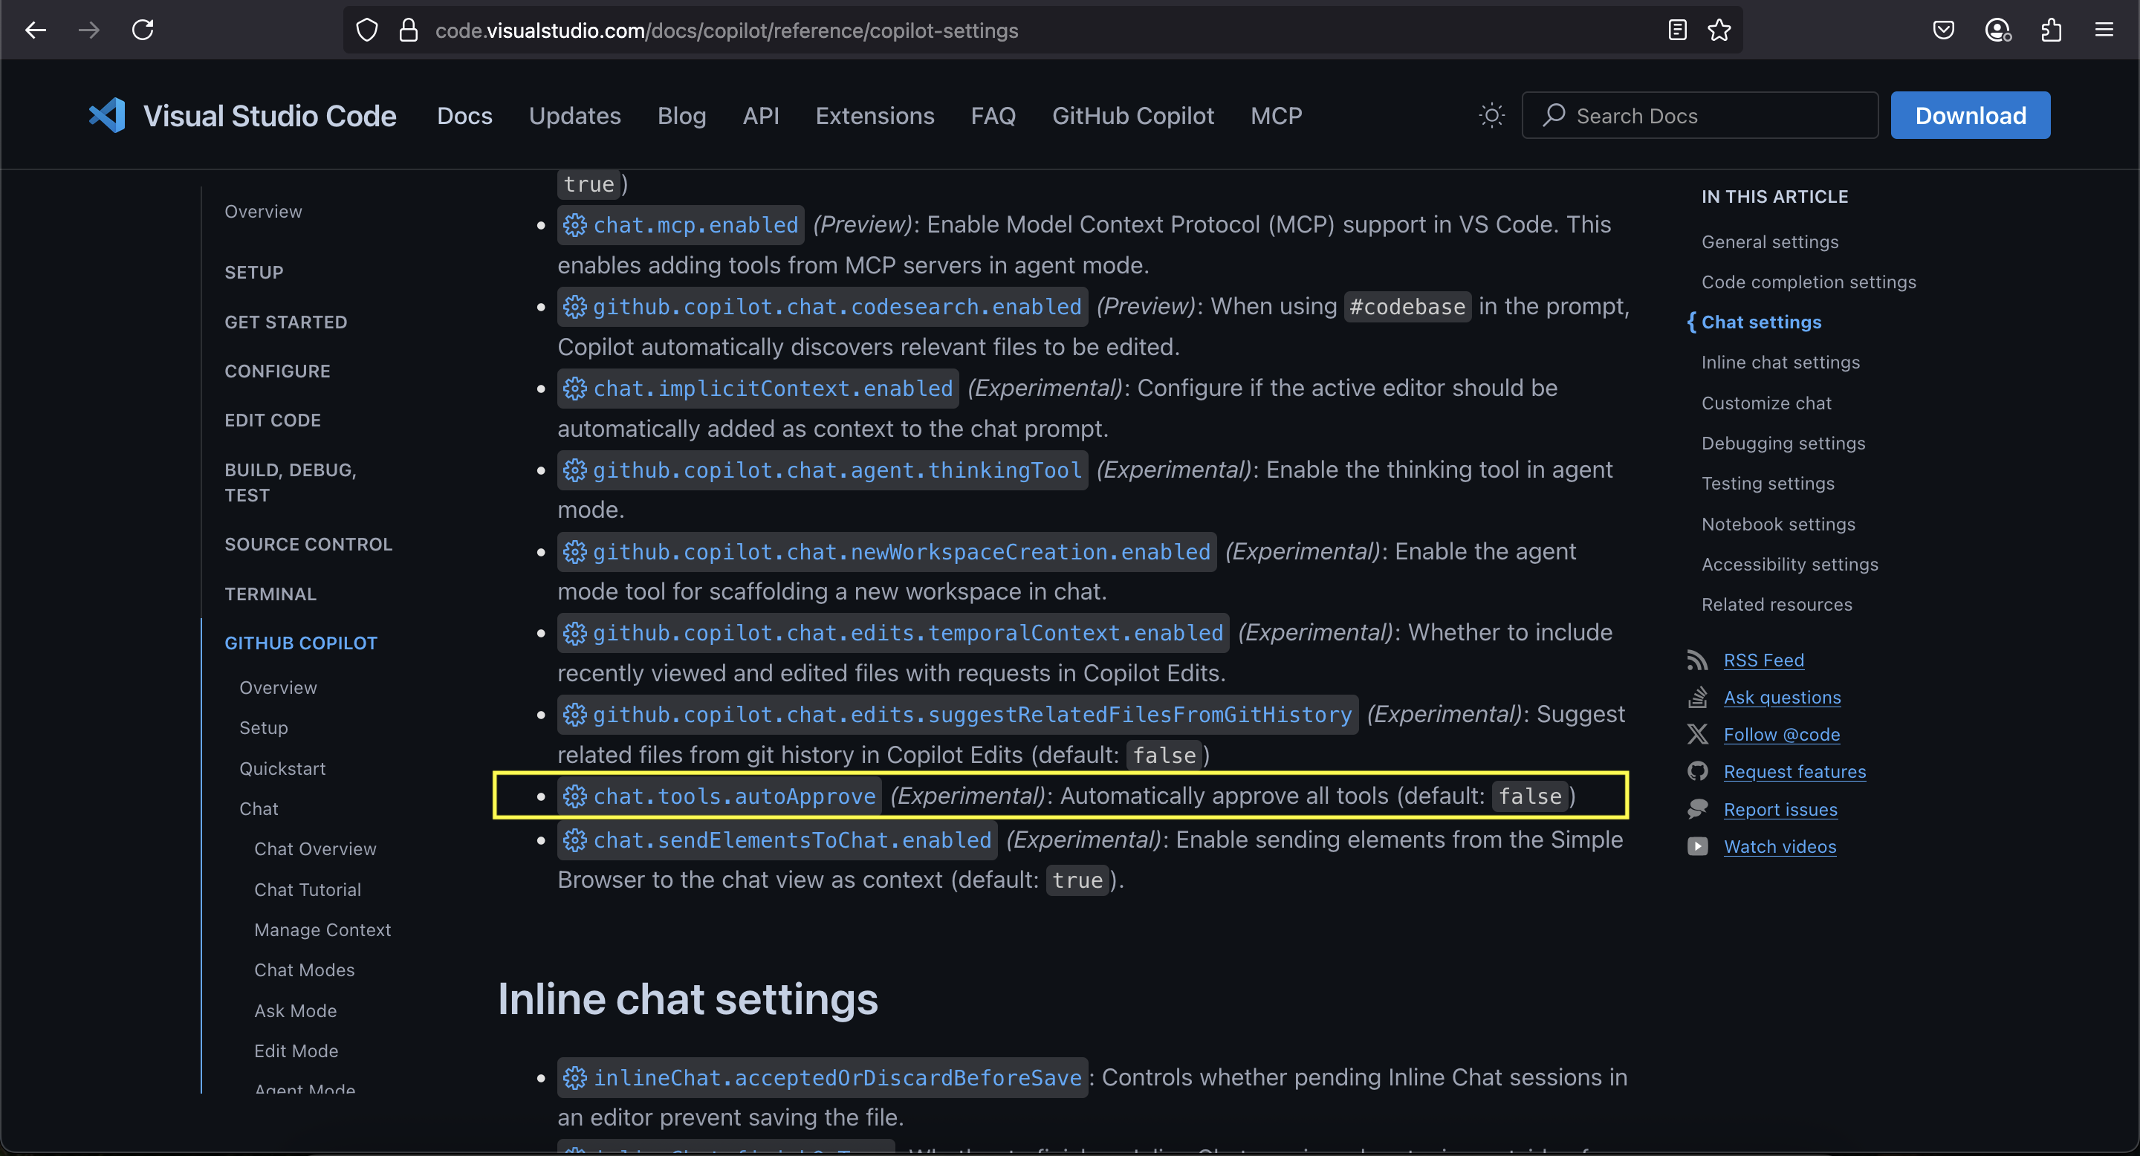Click gear icon beside temporalContext.enabled
The width and height of the screenshot is (2140, 1156).
[x=575, y=633]
